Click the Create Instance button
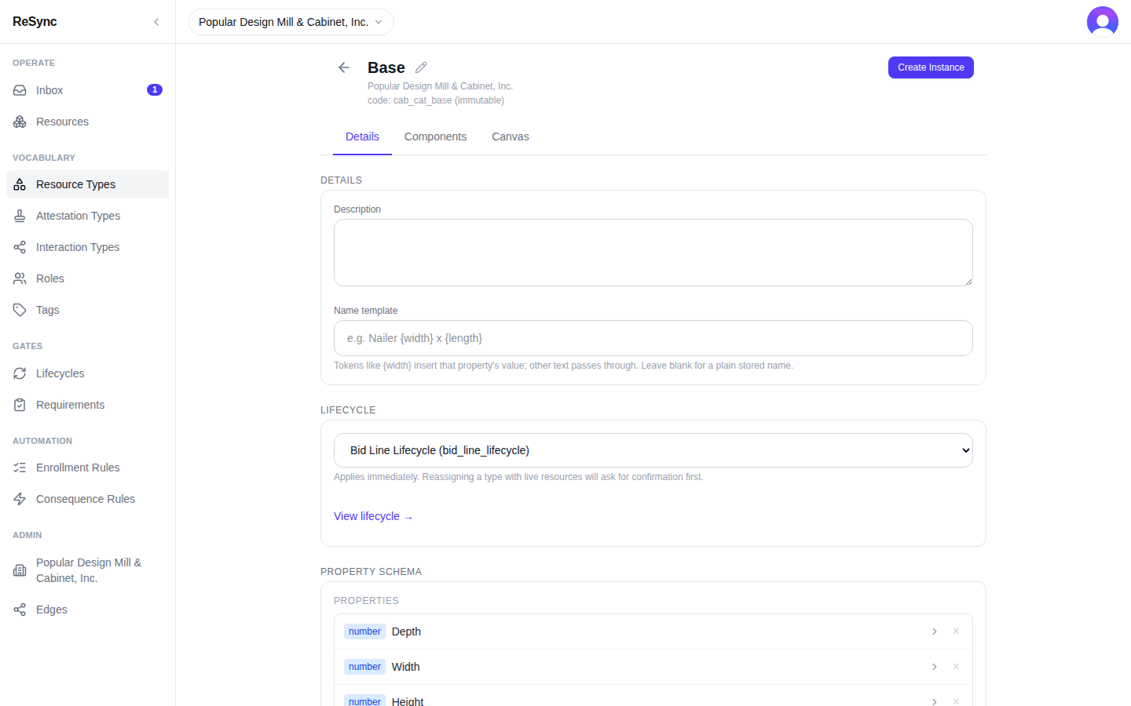Screen dimensions: 1131x706 (x=931, y=67)
